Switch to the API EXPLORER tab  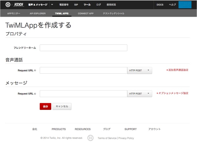point(38,13)
